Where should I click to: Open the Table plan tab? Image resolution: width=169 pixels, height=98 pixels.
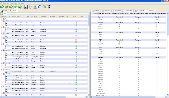click(x=106, y=11)
